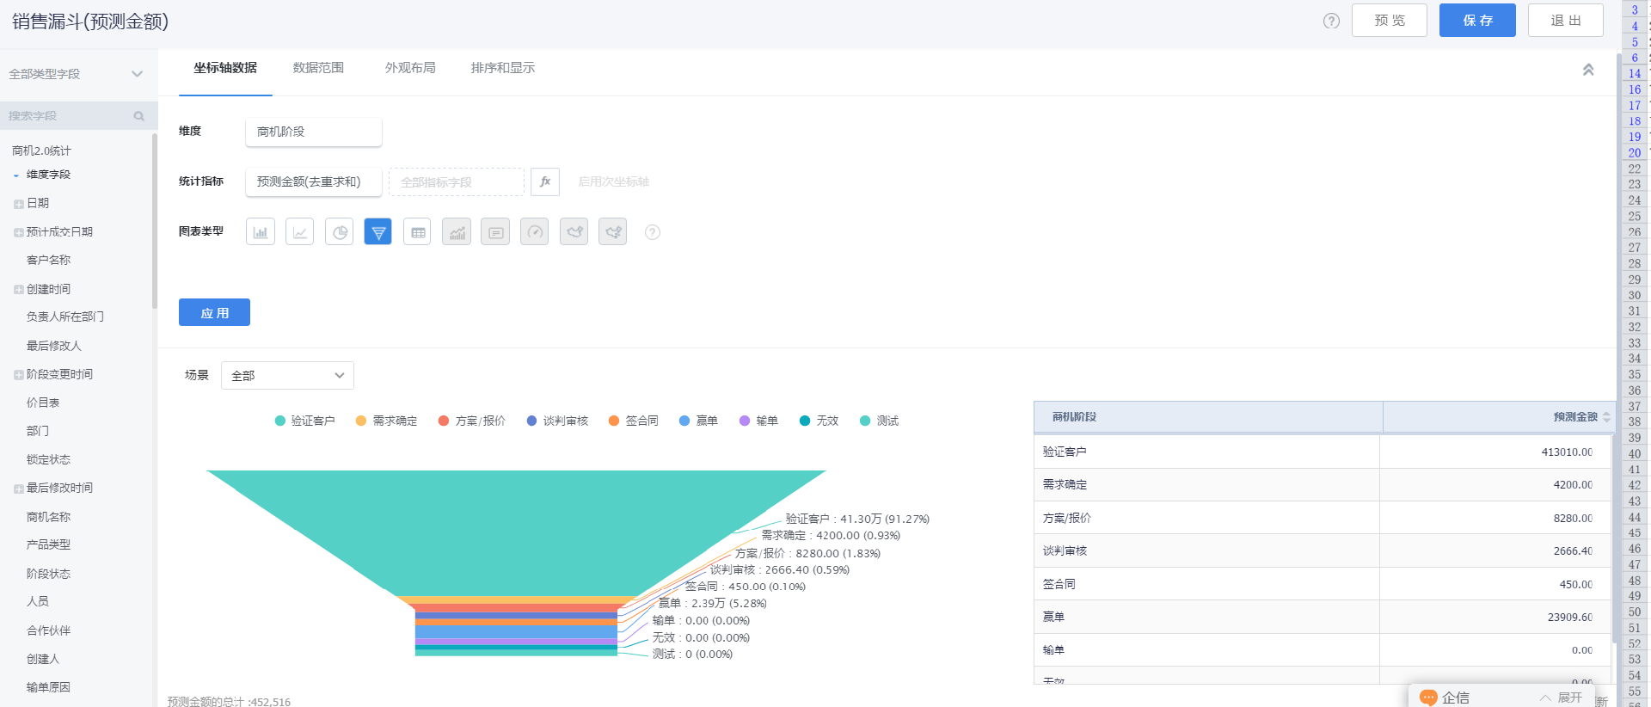1651x707 pixels.
Task: Click the 预测金额(去重求和) indicator box
Action: (x=314, y=181)
